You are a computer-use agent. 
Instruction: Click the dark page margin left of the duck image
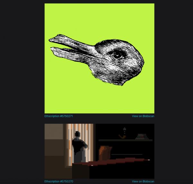tap(23, 58)
